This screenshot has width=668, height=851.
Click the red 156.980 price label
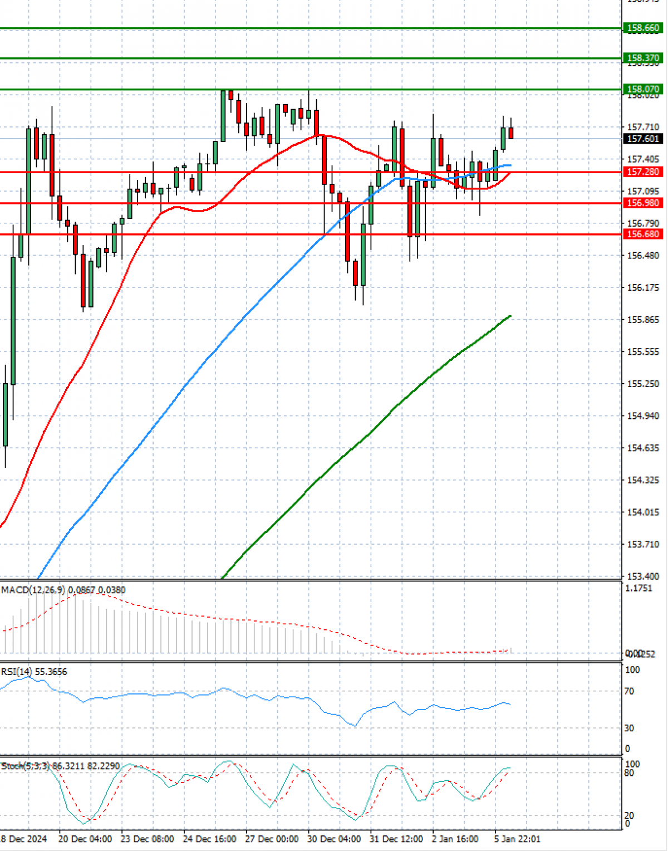click(x=643, y=203)
